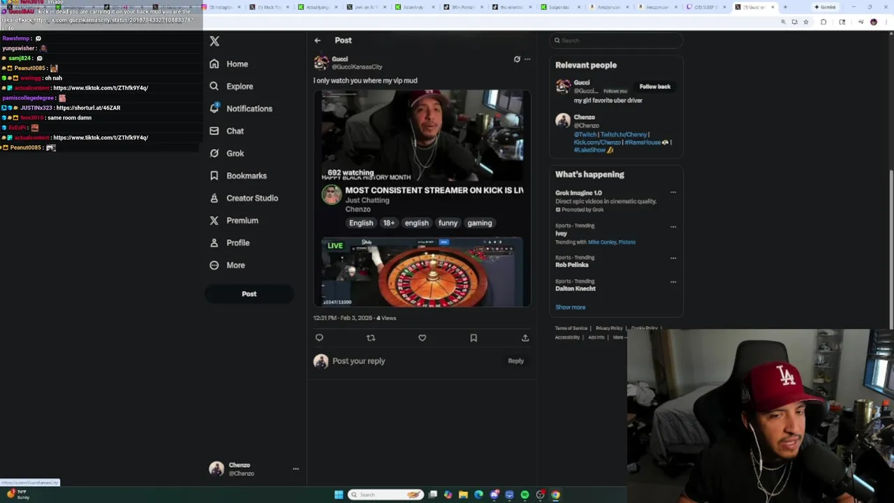The width and height of the screenshot is (894, 503).
Task: Open a new browser tab
Action: (785, 7)
